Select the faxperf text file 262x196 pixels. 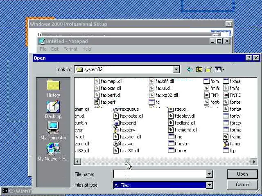[105, 102]
